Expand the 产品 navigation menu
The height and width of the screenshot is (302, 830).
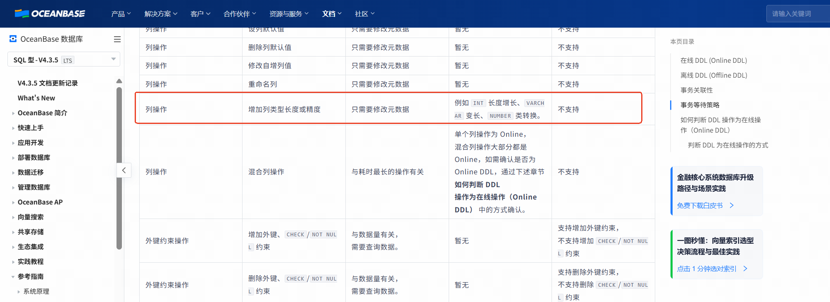pos(121,14)
